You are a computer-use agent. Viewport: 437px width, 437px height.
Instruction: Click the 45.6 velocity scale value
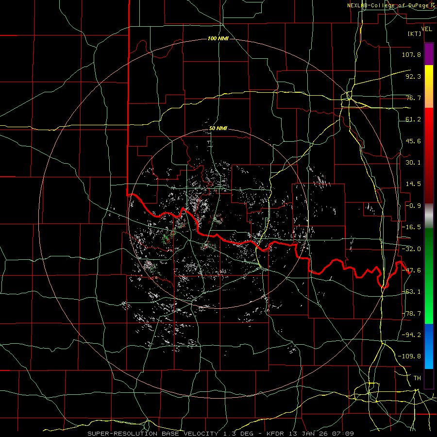[413, 141]
